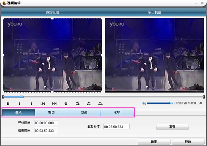Screen dimensions: 207x146
Task: Select the 截取 tab
Action: tap(19, 112)
